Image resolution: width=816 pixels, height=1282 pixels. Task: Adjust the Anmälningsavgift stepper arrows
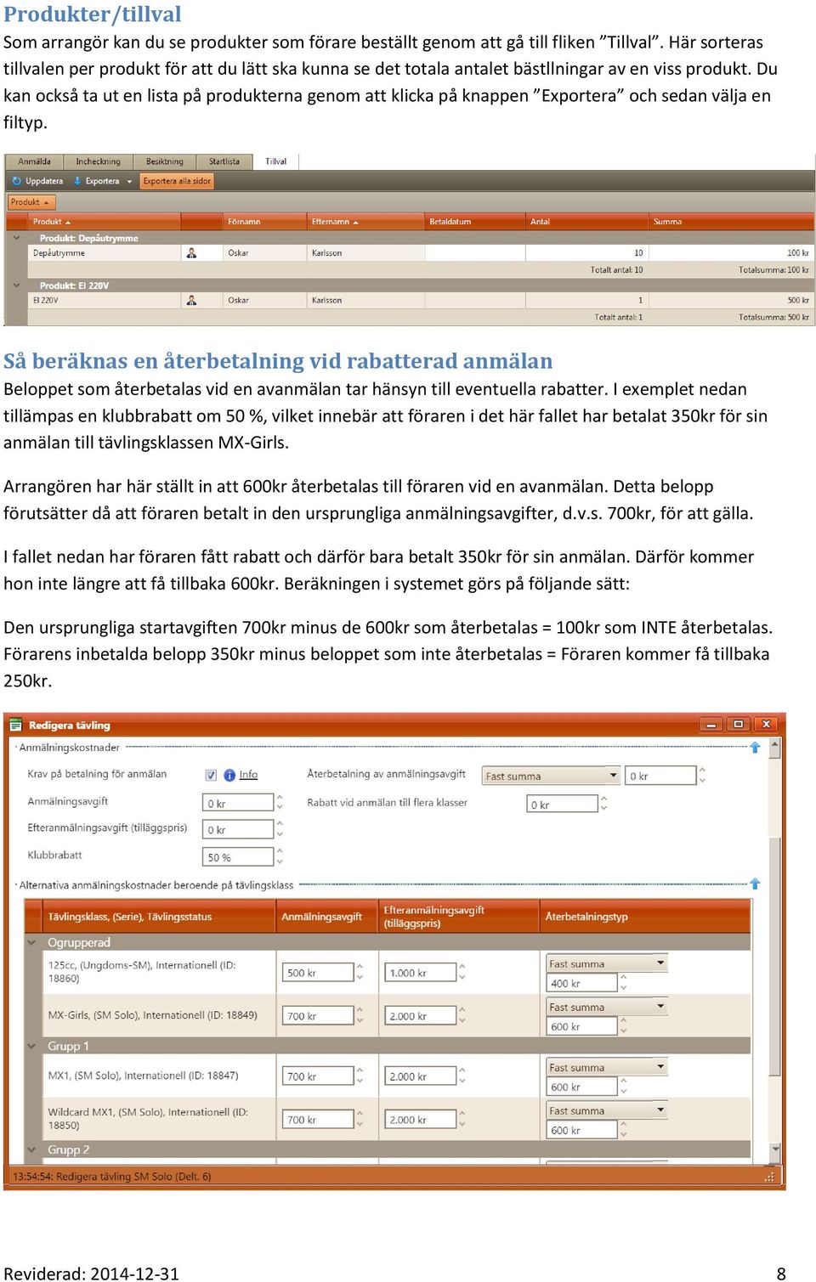point(280,802)
